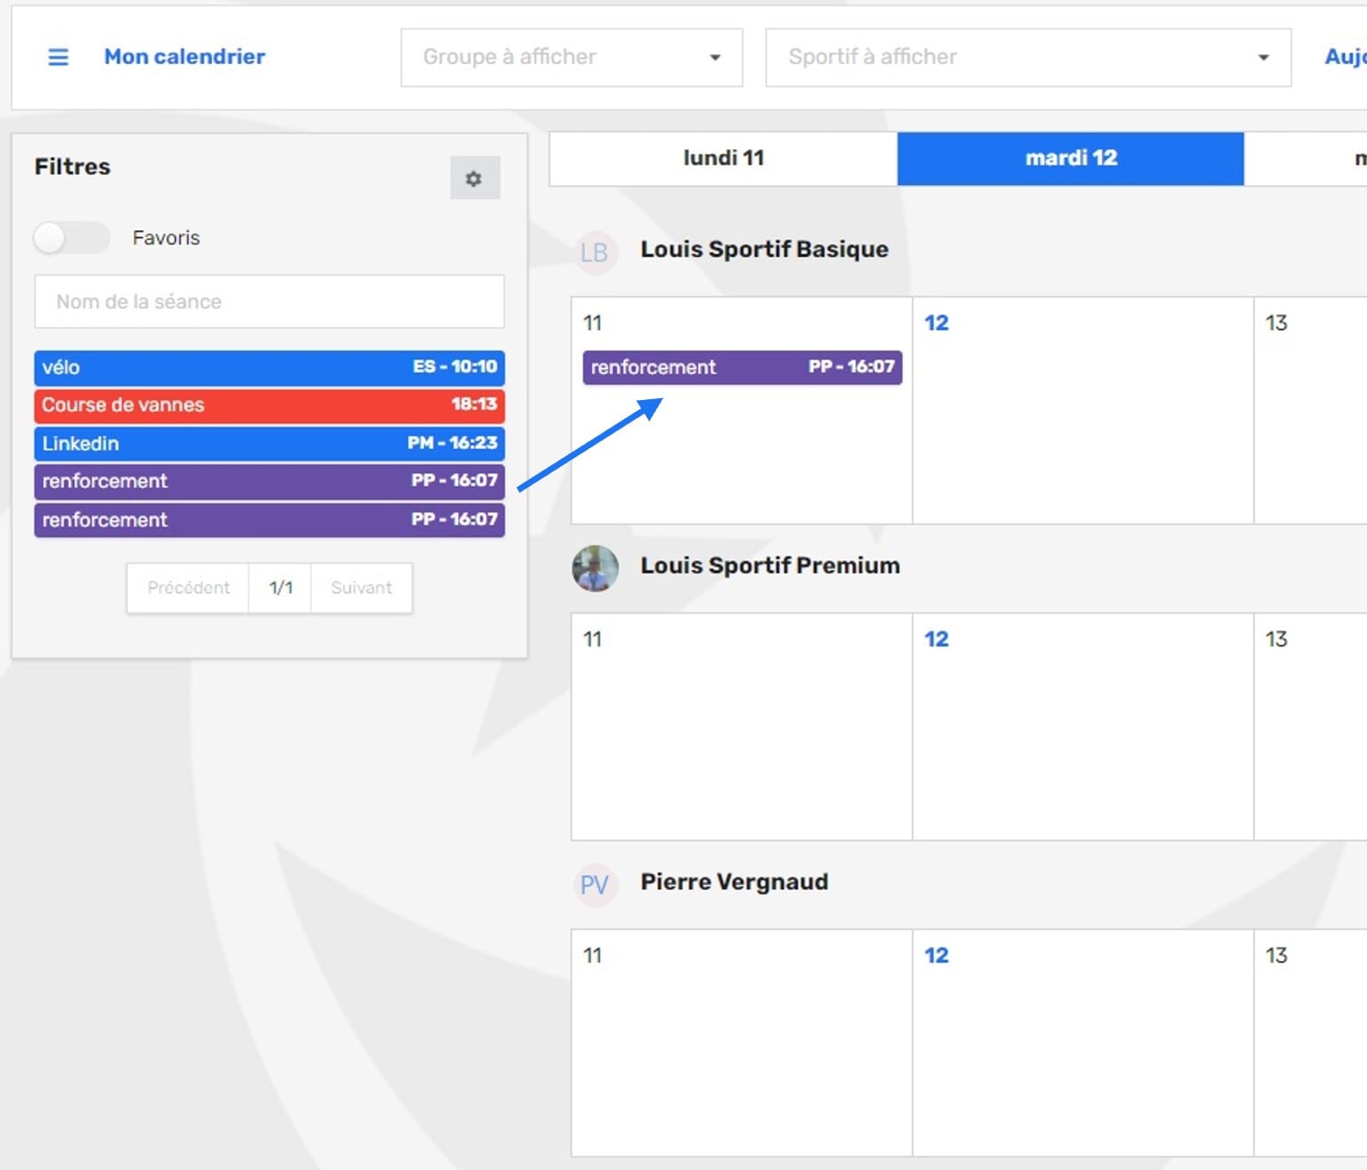The image size is (1367, 1170).
Task: Select the vélo session in filters
Action: pyautogui.click(x=269, y=367)
